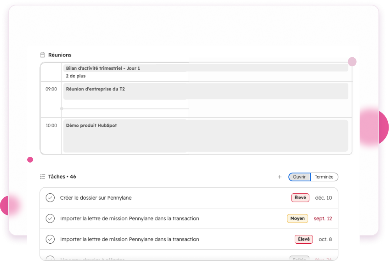Click the task list icon beside Tâches
The width and height of the screenshot is (389, 269).
point(42,177)
